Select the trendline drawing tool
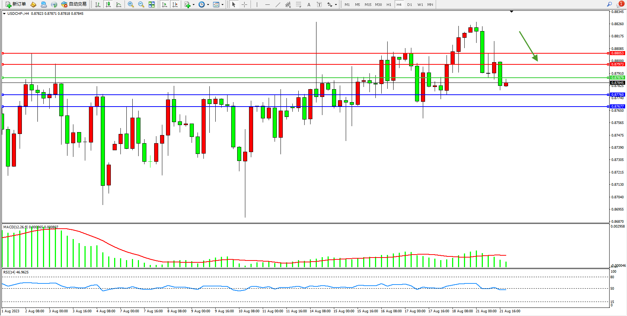This screenshot has width=627, height=316. [x=278, y=4]
